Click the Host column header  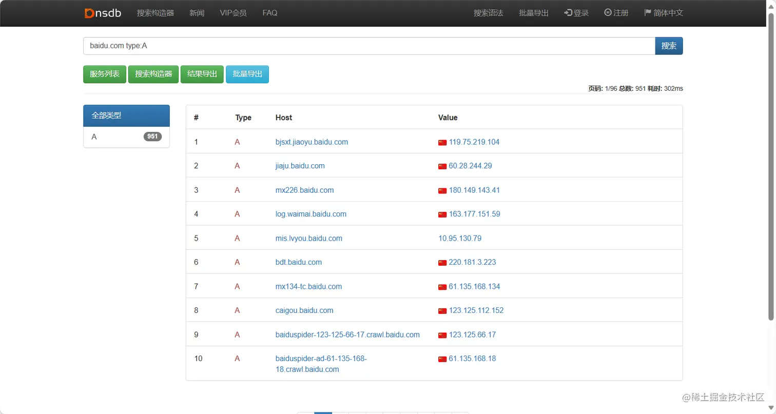[x=284, y=117]
